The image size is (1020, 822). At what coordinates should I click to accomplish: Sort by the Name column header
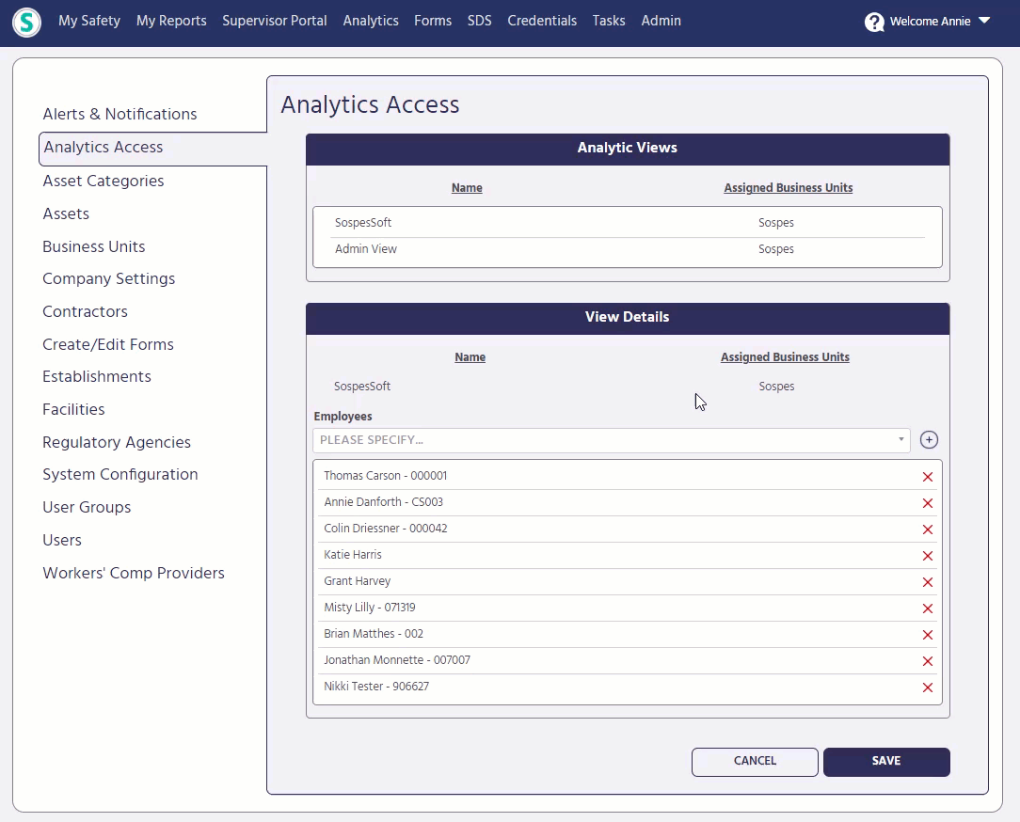click(x=467, y=187)
